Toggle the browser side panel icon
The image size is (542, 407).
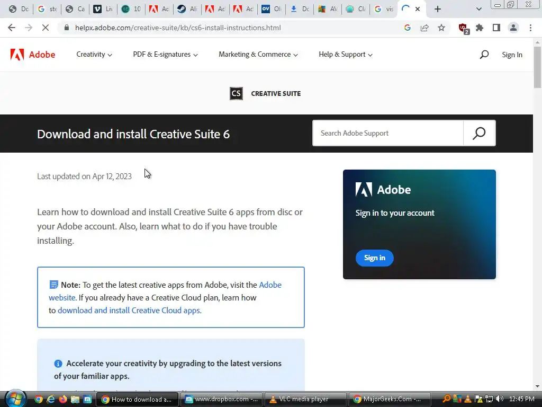tap(496, 28)
